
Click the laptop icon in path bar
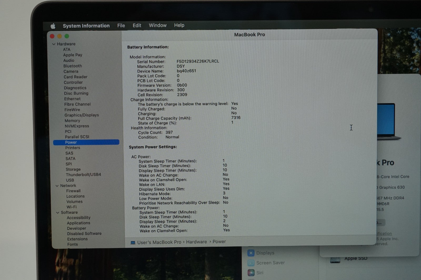(x=133, y=242)
